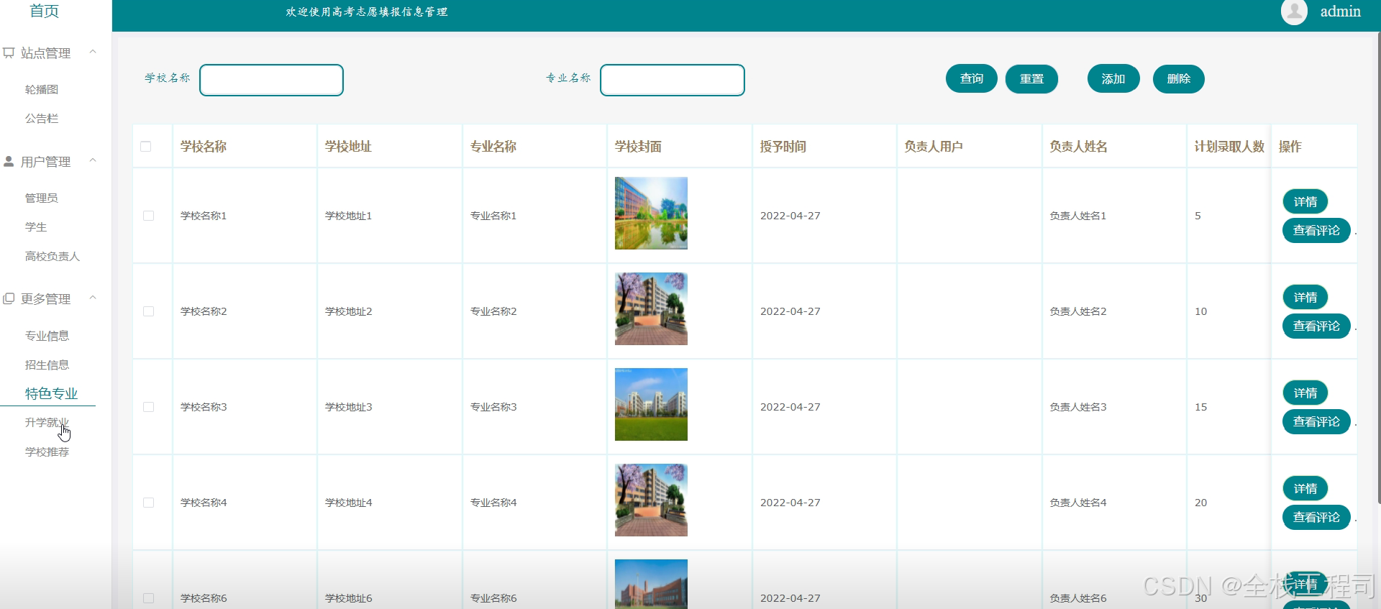Click the 授予时间 column header
The height and width of the screenshot is (609, 1381).
(x=783, y=147)
